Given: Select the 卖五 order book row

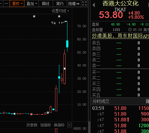Looking at the screenshot, I should coord(120,43).
